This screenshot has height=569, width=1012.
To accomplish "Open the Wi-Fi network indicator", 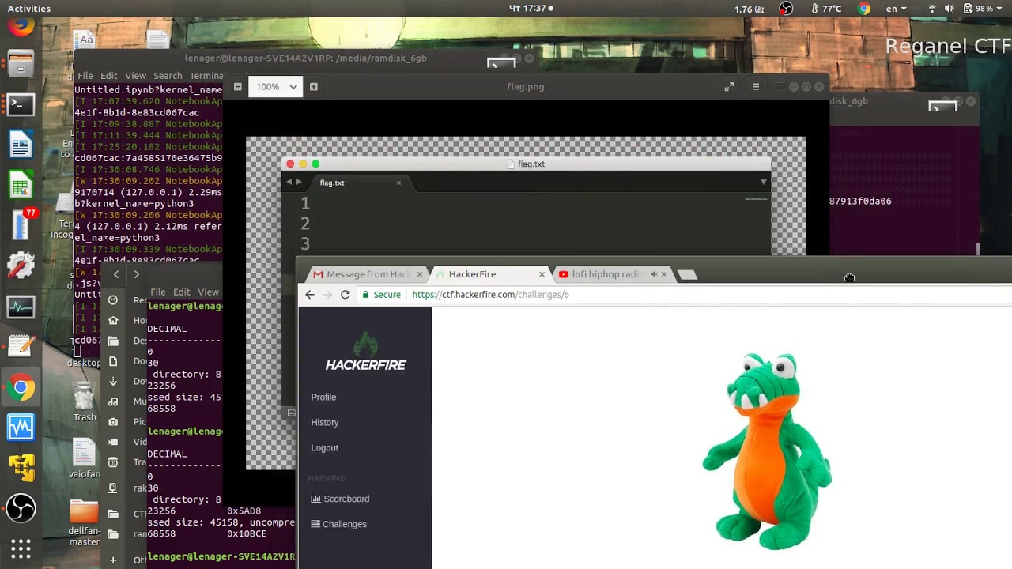I will [x=931, y=9].
